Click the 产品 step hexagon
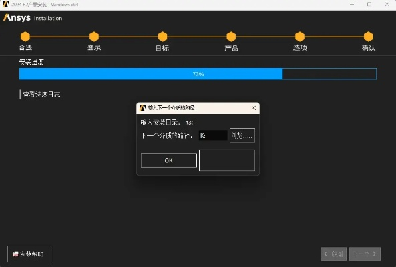 (x=231, y=37)
